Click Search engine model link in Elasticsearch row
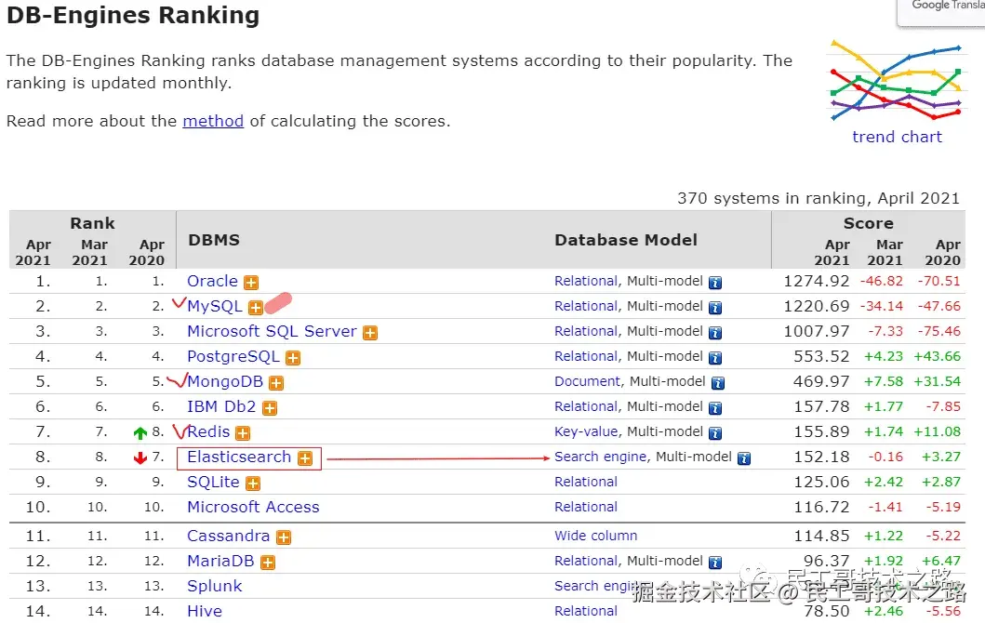985x623 pixels. (600, 457)
